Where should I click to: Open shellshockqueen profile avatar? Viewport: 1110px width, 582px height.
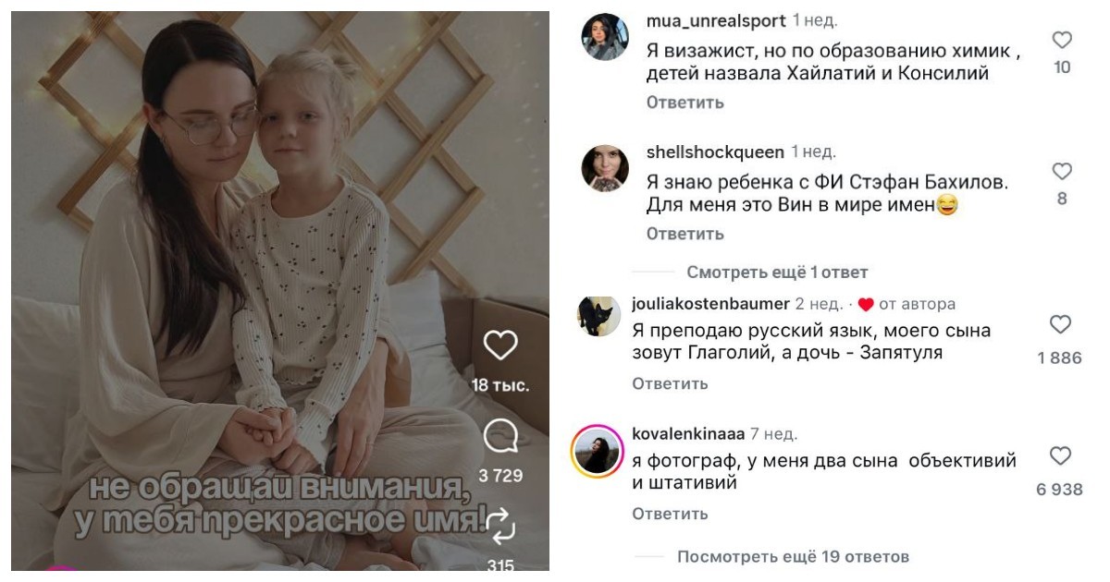tap(605, 168)
